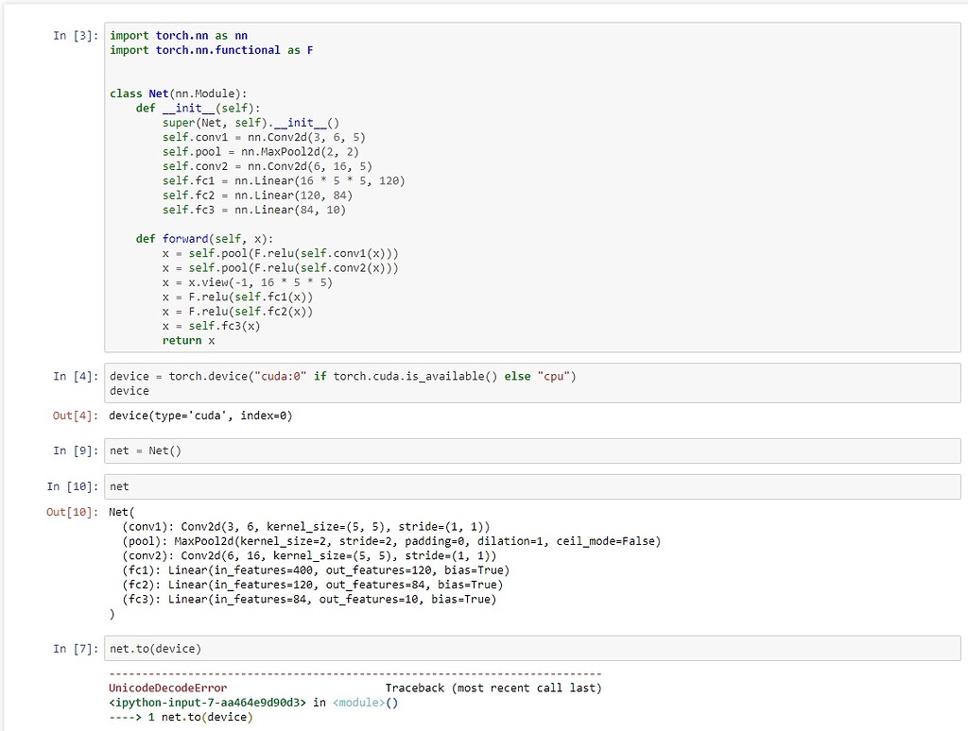The image size is (968, 731).
Task: Click the self.fc1 nn.Linear definition line
Action: coord(283,180)
